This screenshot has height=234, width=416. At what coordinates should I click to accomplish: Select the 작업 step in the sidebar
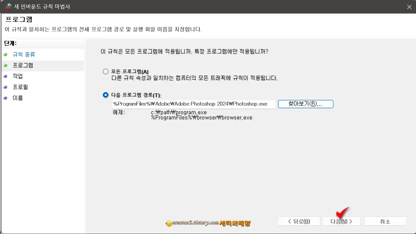[x=17, y=76]
